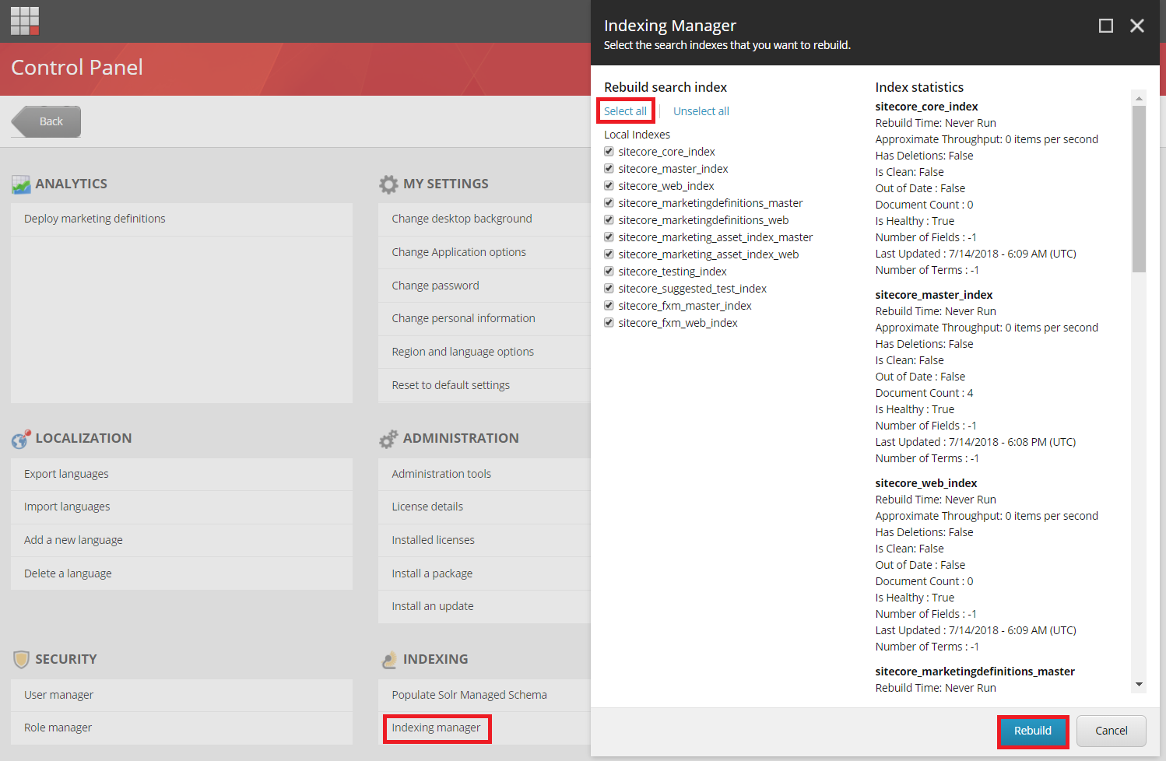This screenshot has height=761, width=1166.
Task: Click the Local Indexes label
Action: click(637, 135)
